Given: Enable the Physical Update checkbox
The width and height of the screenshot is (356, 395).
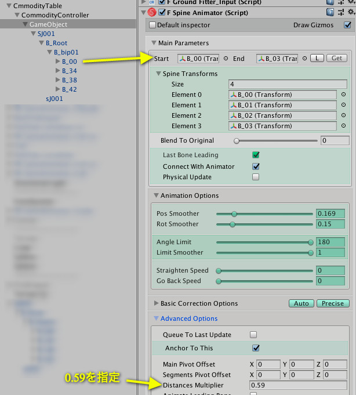Looking at the screenshot, I should point(256,177).
